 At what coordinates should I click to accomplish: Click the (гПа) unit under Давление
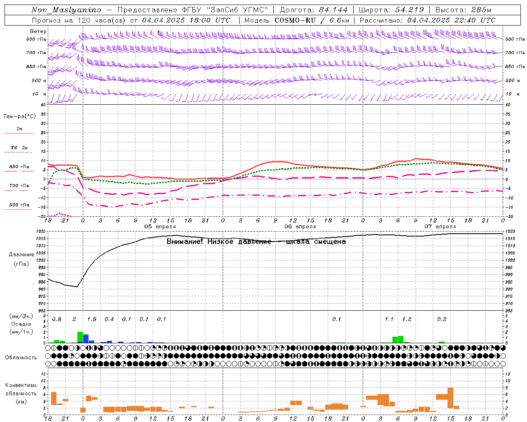(x=21, y=264)
